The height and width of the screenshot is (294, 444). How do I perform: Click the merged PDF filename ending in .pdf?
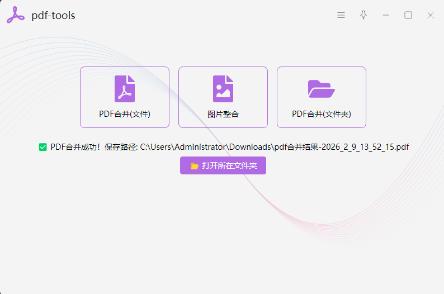point(341,147)
